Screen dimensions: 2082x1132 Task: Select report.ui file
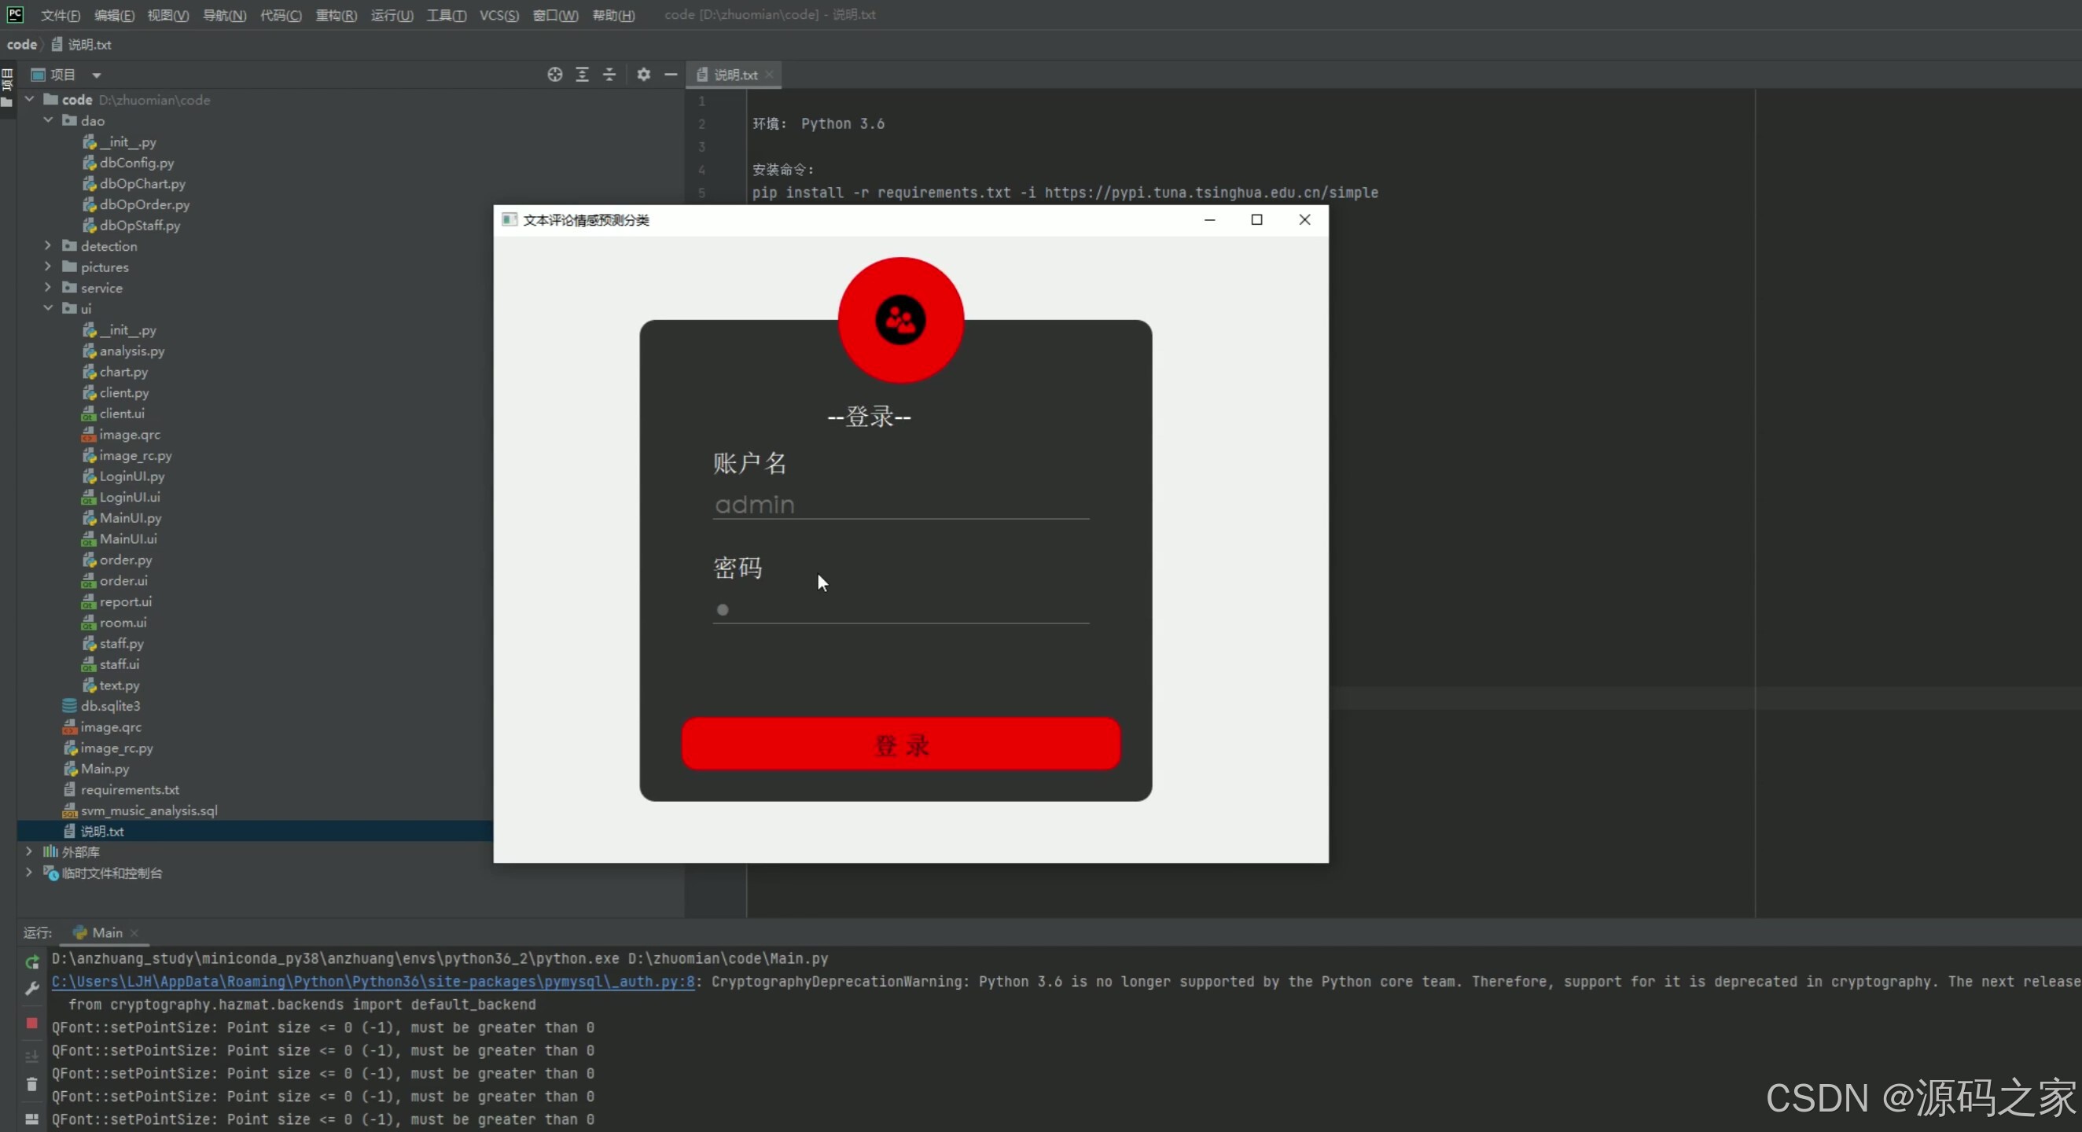[116, 601]
